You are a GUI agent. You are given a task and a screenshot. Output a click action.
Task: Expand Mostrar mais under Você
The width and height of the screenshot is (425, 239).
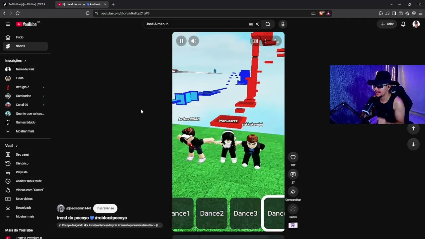[25, 216]
